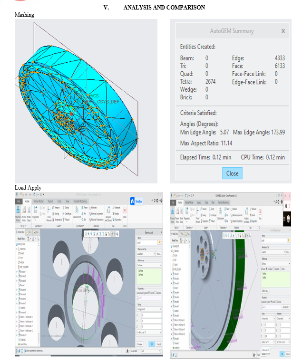Viewport: 302px width, 364px height.
Task: Click Thermal Mode icon in left Creo window
Action: 25,210
